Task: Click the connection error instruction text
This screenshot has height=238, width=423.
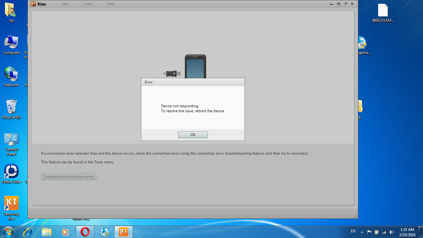Action: [175, 153]
